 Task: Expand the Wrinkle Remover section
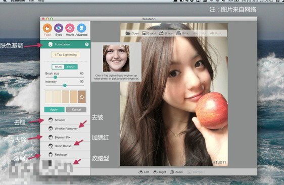click(65, 129)
